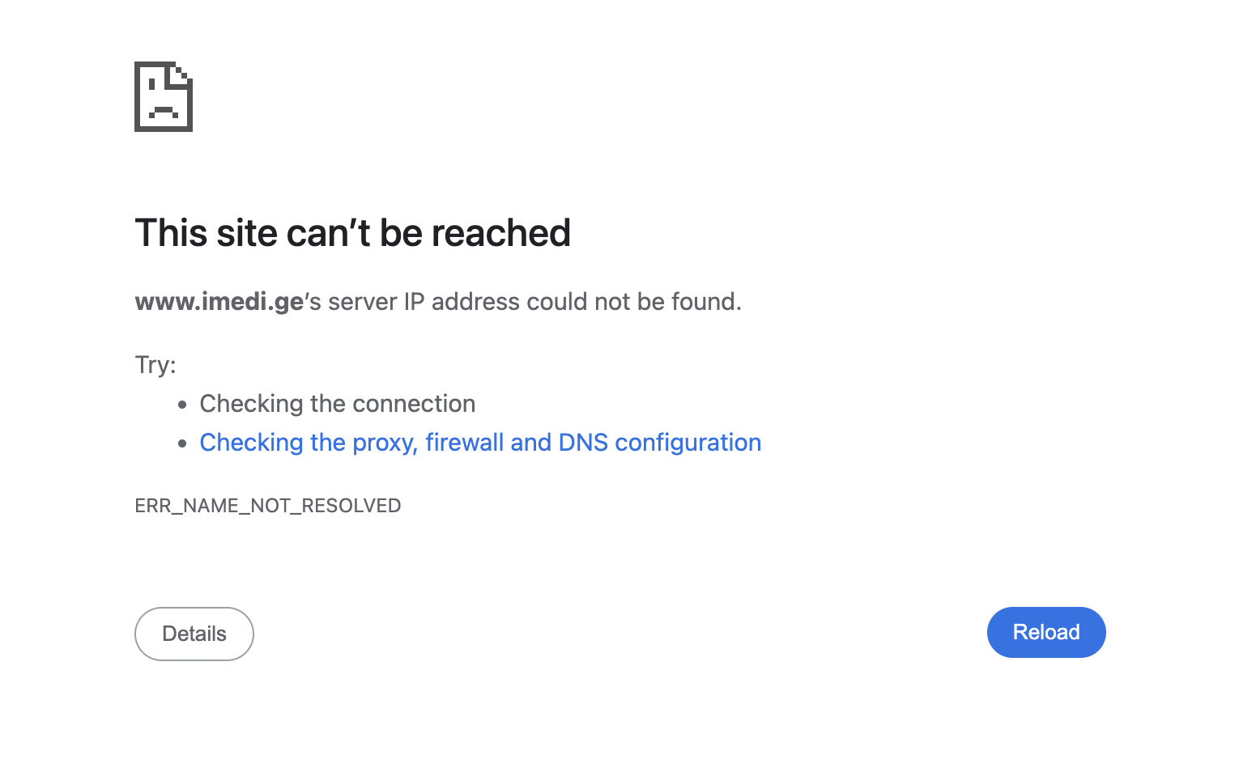Click the rounded Details disclosure control
The height and width of the screenshot is (772, 1239).
(194, 634)
